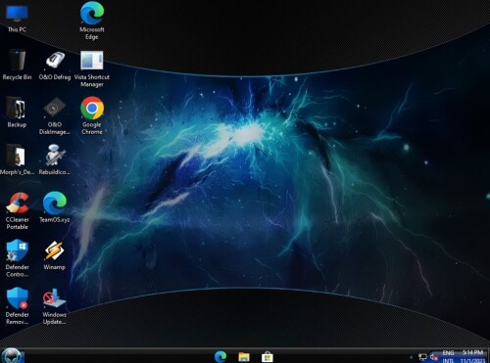
Task: Open File Explorer from the taskbar
Action: tap(244, 357)
